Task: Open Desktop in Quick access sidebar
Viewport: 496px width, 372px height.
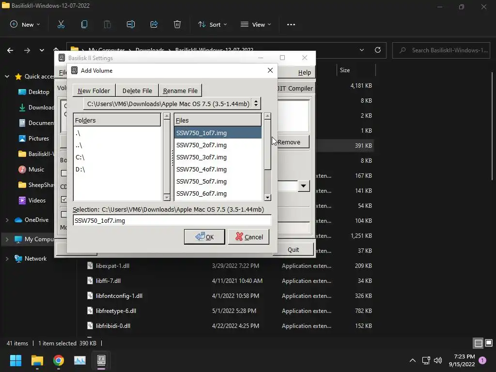Action: coord(34,92)
